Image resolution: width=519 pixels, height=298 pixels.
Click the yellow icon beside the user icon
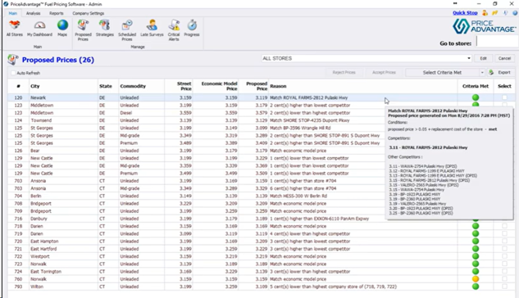click(495, 13)
